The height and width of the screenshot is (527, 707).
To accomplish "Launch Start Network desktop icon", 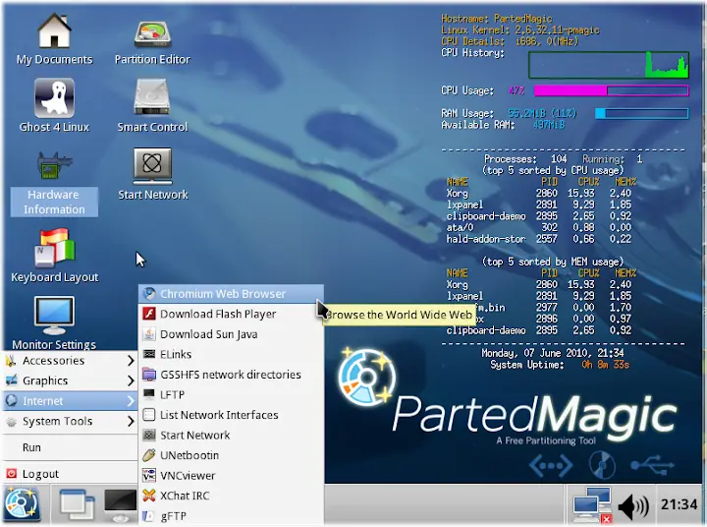I will tap(153, 174).
